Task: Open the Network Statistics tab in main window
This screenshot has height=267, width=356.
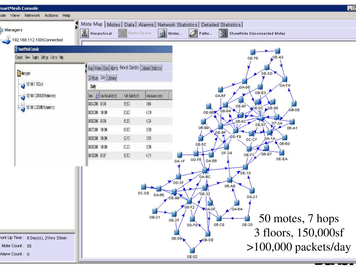Action: click(178, 25)
